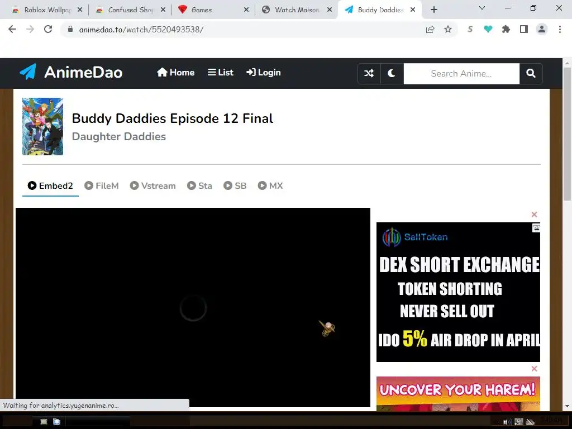Click the browser forward arrow

pyautogui.click(x=30, y=29)
